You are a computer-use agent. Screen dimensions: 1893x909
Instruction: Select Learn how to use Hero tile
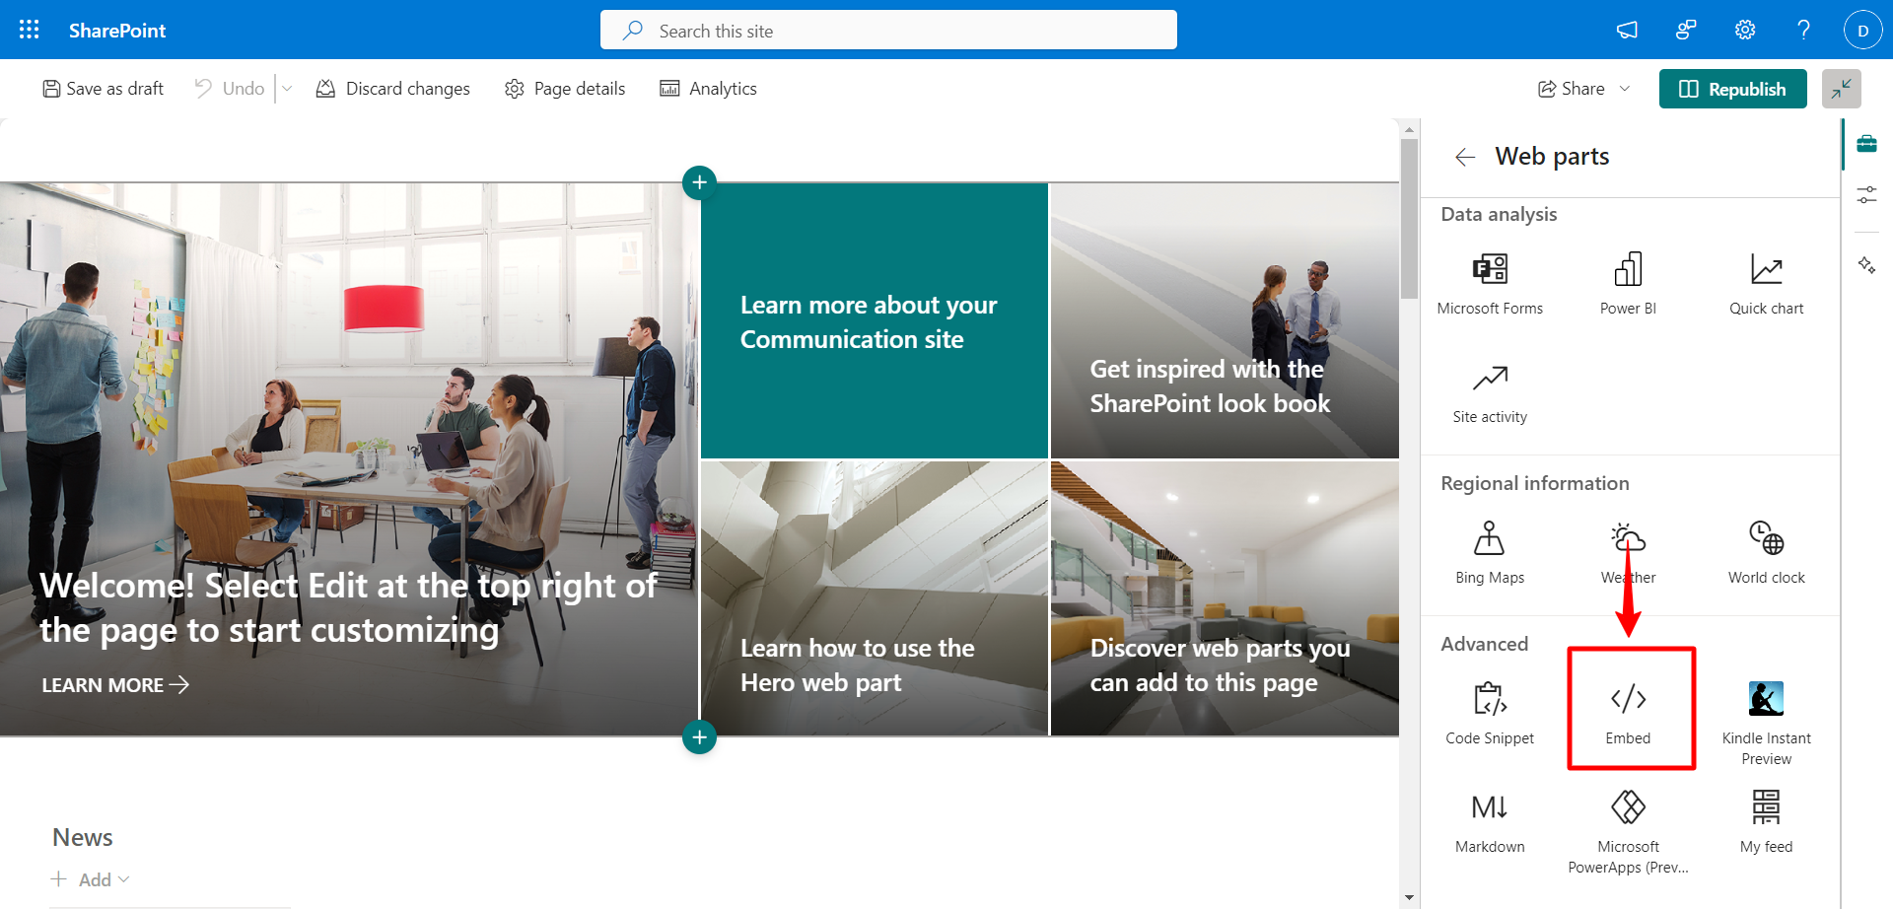click(875, 598)
